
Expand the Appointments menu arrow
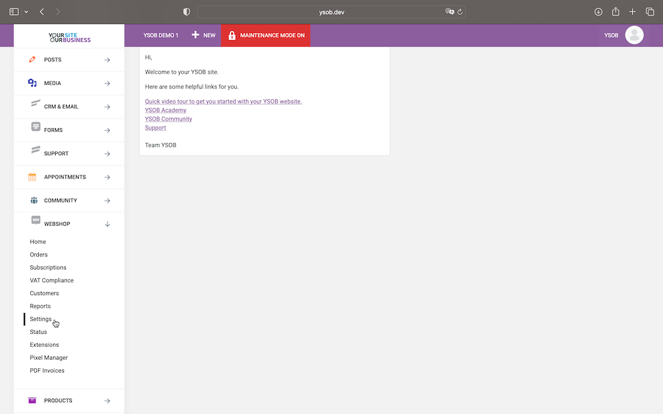107,177
